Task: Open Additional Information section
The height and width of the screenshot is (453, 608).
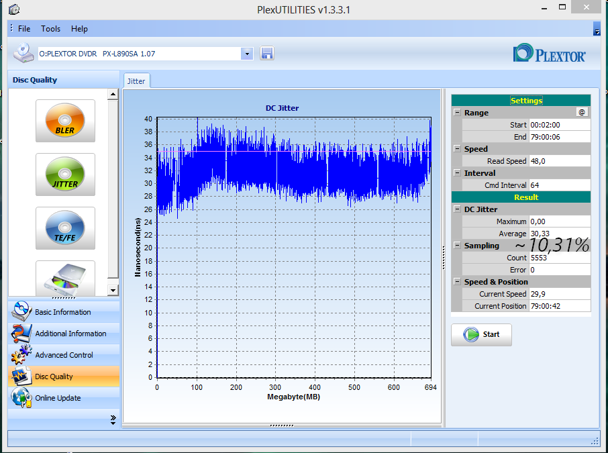Action: pyautogui.click(x=64, y=333)
